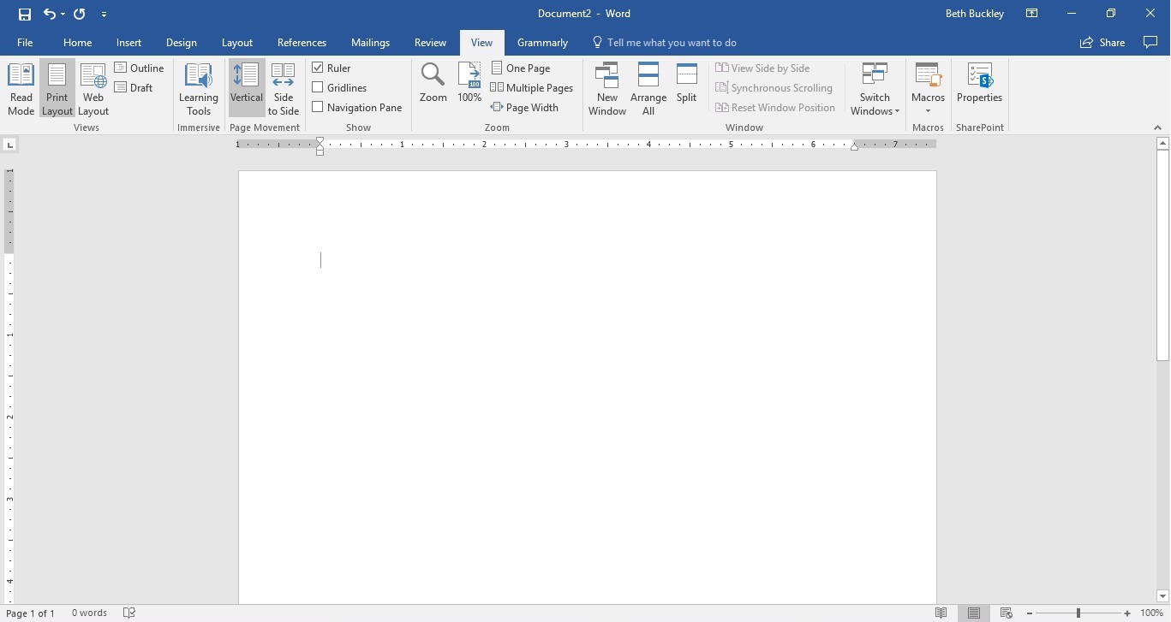This screenshot has width=1171, height=622.
Task: Click Page Width zoom option
Action: [x=525, y=107]
